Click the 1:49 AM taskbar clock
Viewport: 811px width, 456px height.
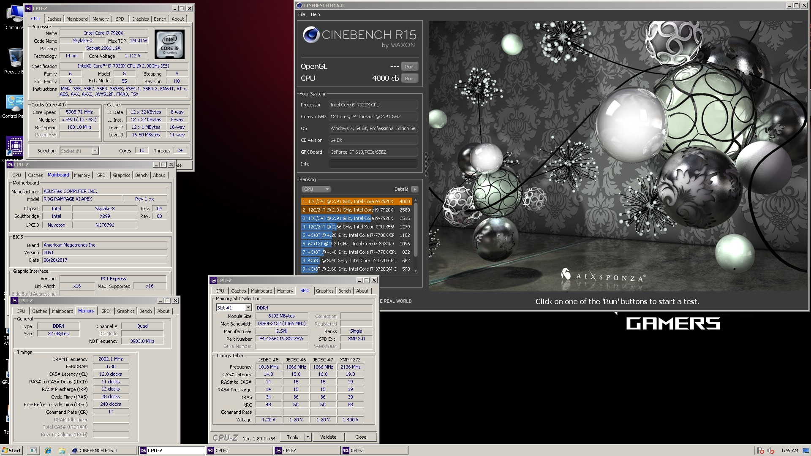pos(789,451)
